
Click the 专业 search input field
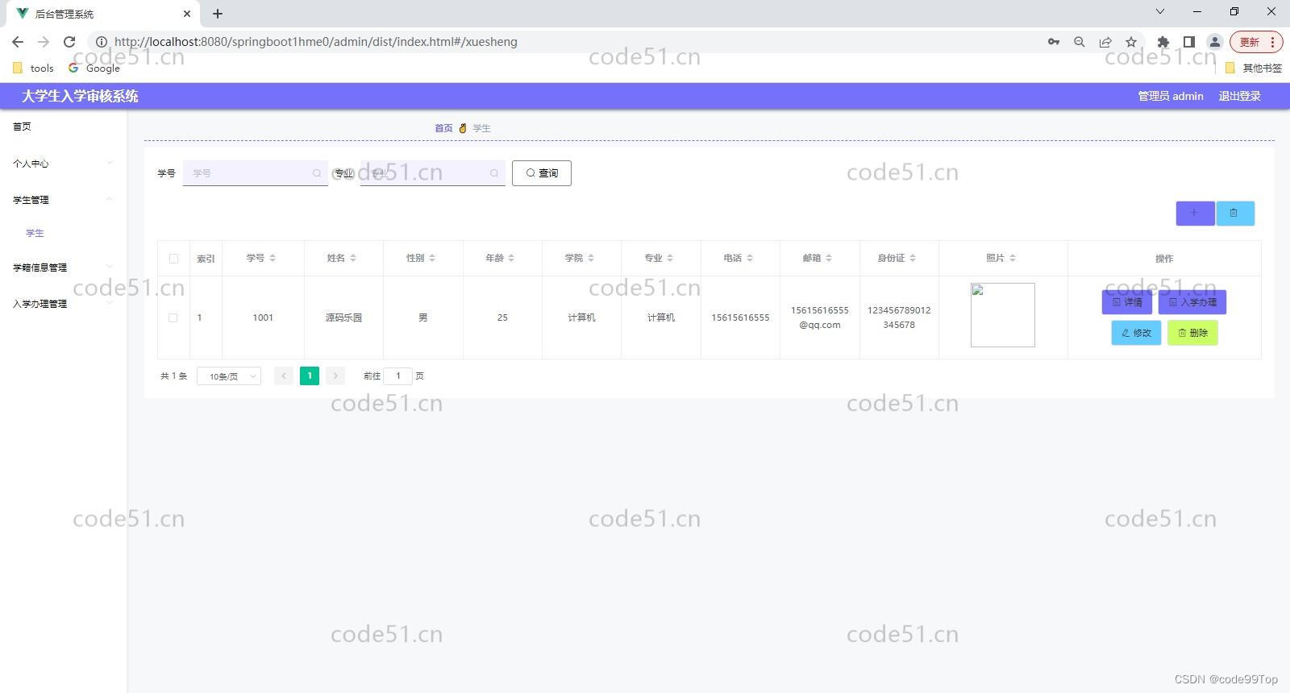pos(433,173)
